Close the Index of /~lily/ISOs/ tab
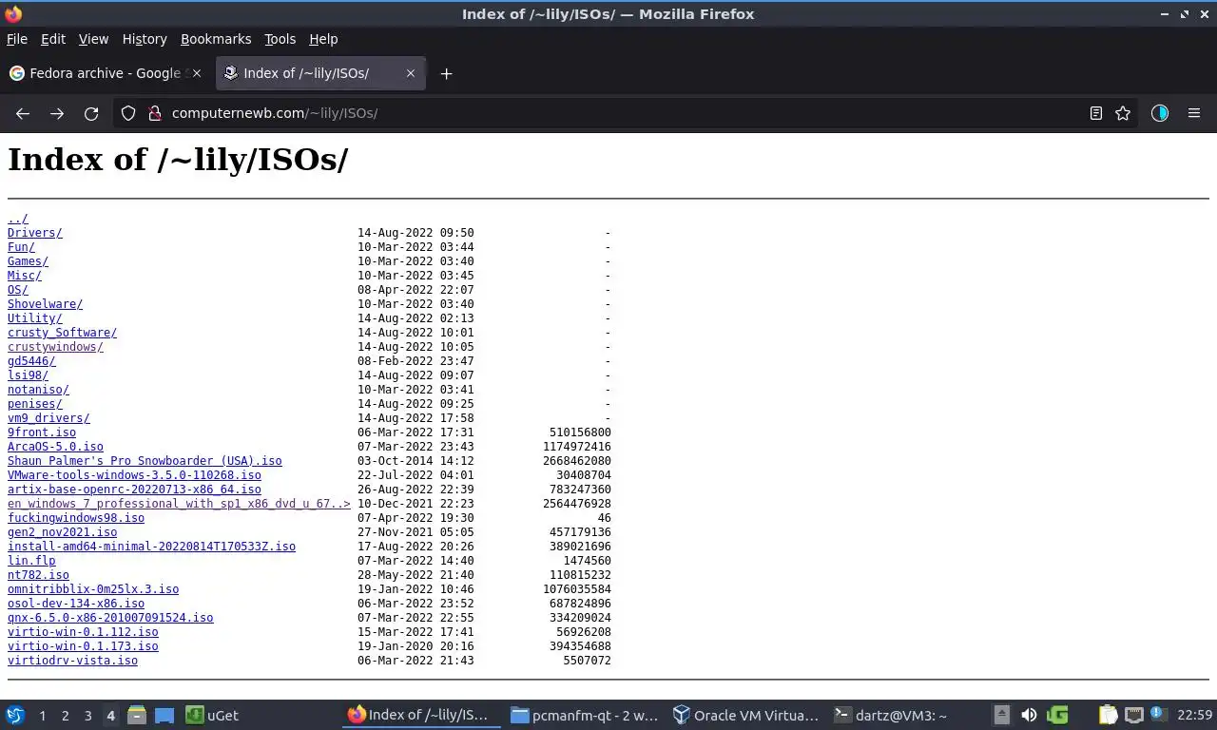Screen dimensions: 1217x730 [411, 73]
